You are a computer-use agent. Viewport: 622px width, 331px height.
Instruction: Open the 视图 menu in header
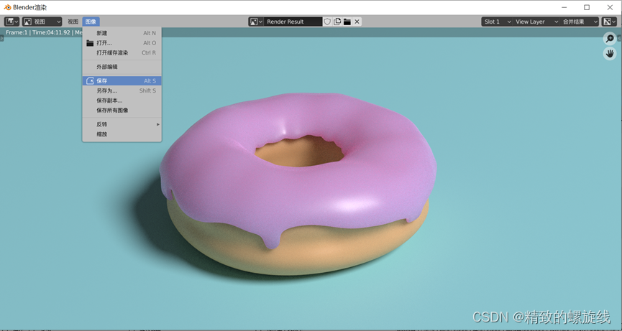73,22
